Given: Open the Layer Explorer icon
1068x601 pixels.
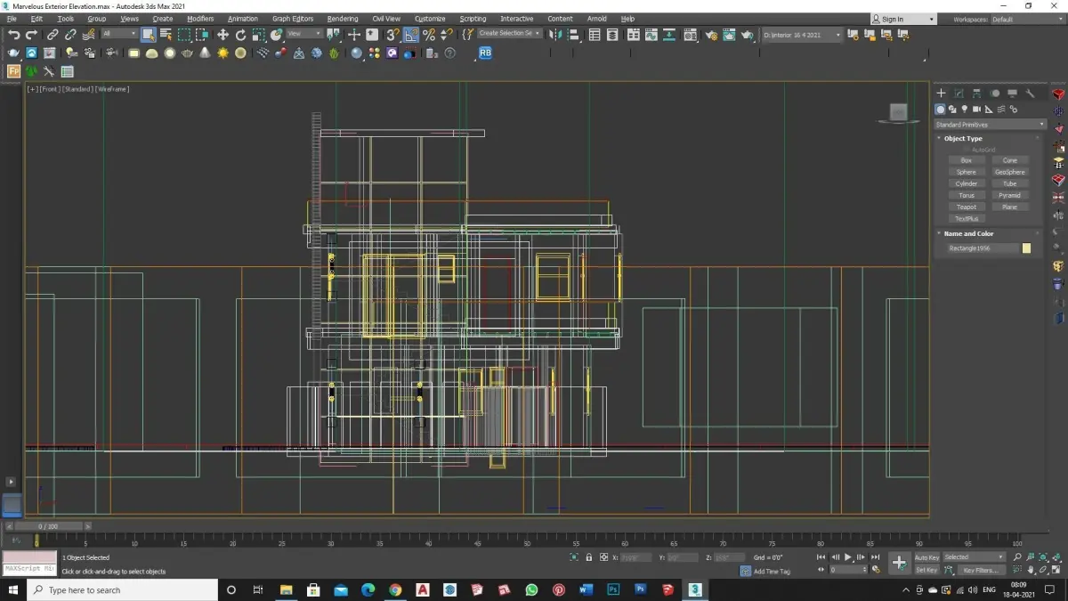Looking at the screenshot, I should [x=612, y=35].
